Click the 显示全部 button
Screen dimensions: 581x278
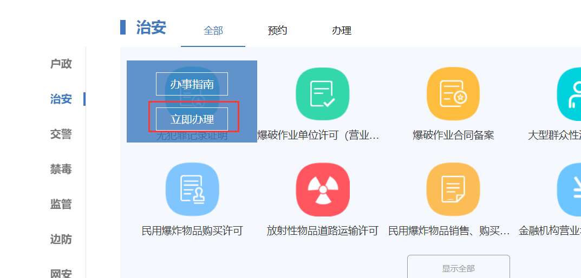coord(458,268)
